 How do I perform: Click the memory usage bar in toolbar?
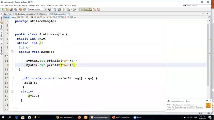86,9
